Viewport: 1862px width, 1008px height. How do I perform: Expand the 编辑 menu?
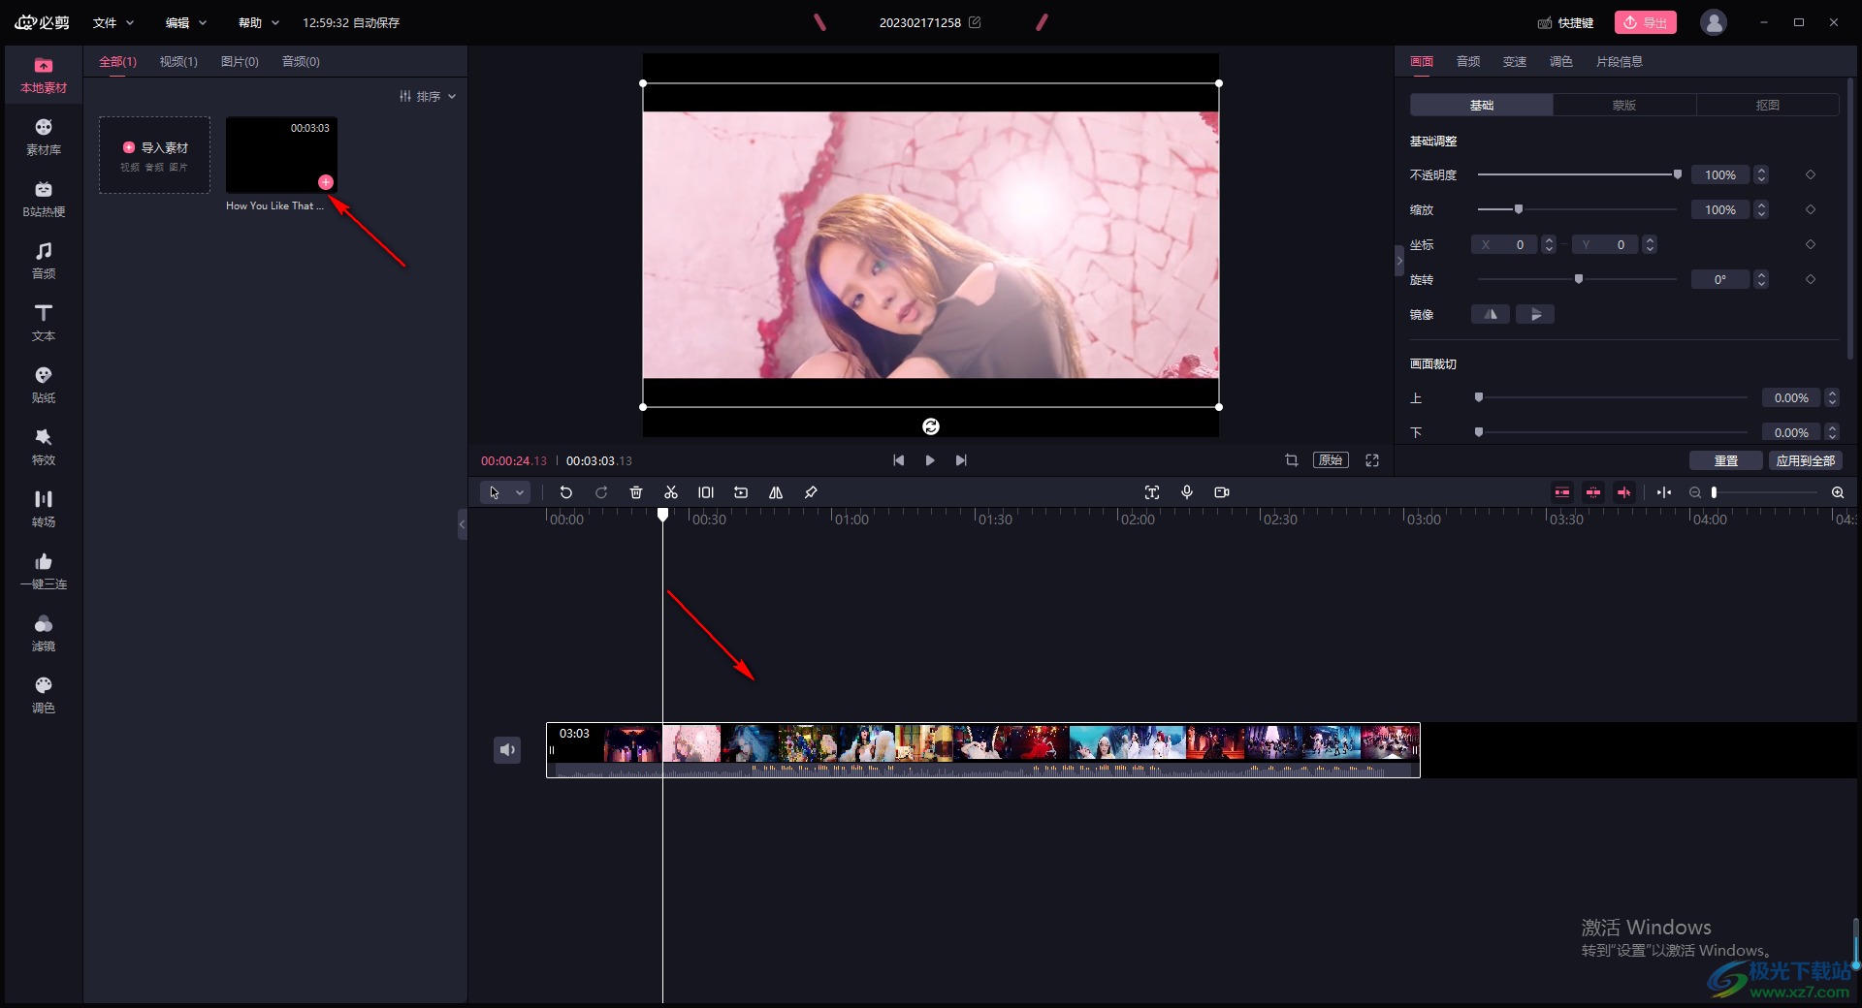pyautogui.click(x=185, y=22)
